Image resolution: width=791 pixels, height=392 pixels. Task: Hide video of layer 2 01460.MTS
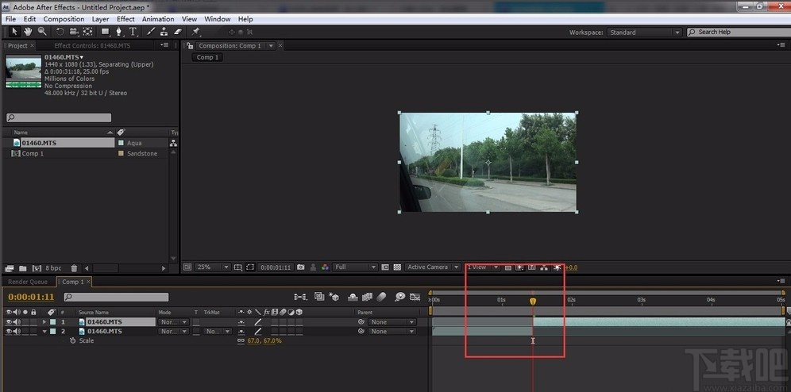(9, 332)
